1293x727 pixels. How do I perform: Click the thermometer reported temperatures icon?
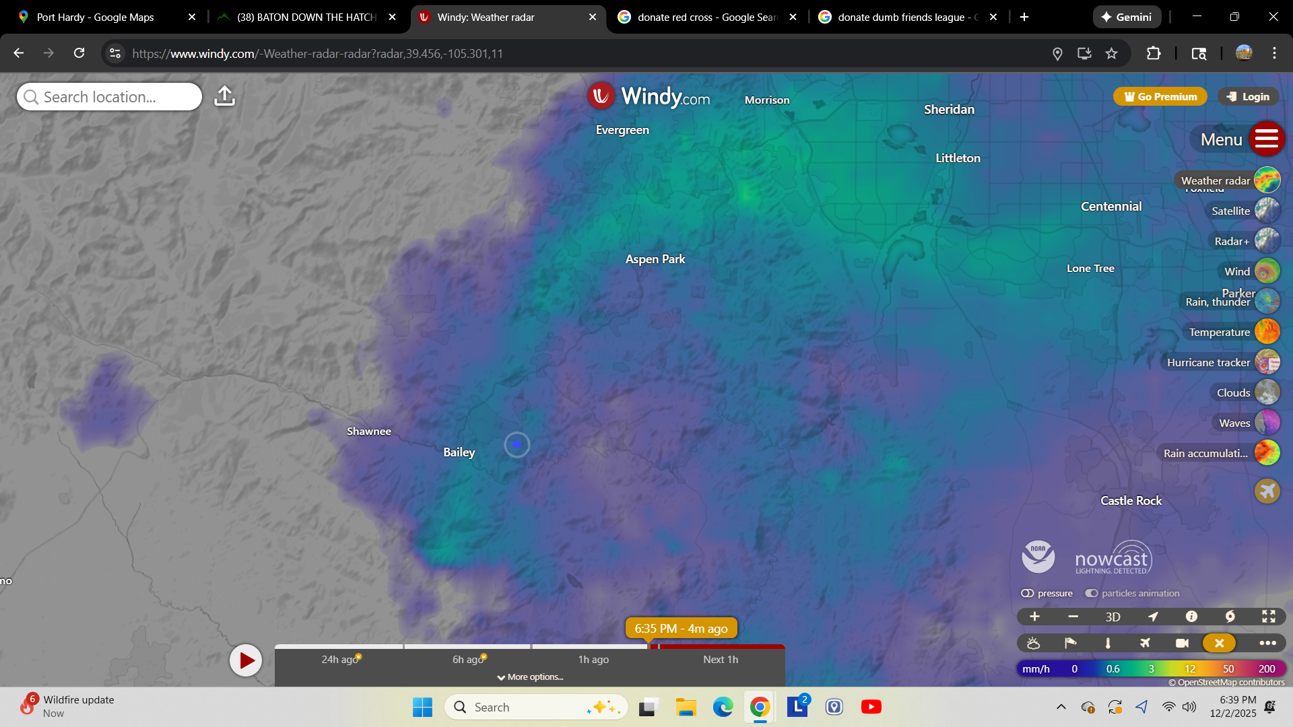[x=1108, y=644]
